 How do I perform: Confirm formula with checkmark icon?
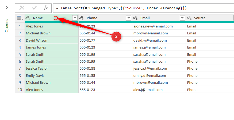(34, 8)
